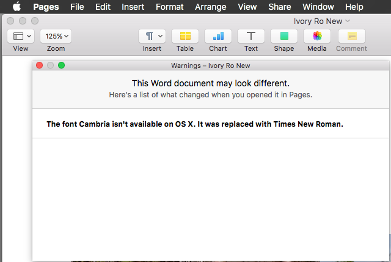
Task: Select the Cambria font replaced warning row
Action: [211, 124]
